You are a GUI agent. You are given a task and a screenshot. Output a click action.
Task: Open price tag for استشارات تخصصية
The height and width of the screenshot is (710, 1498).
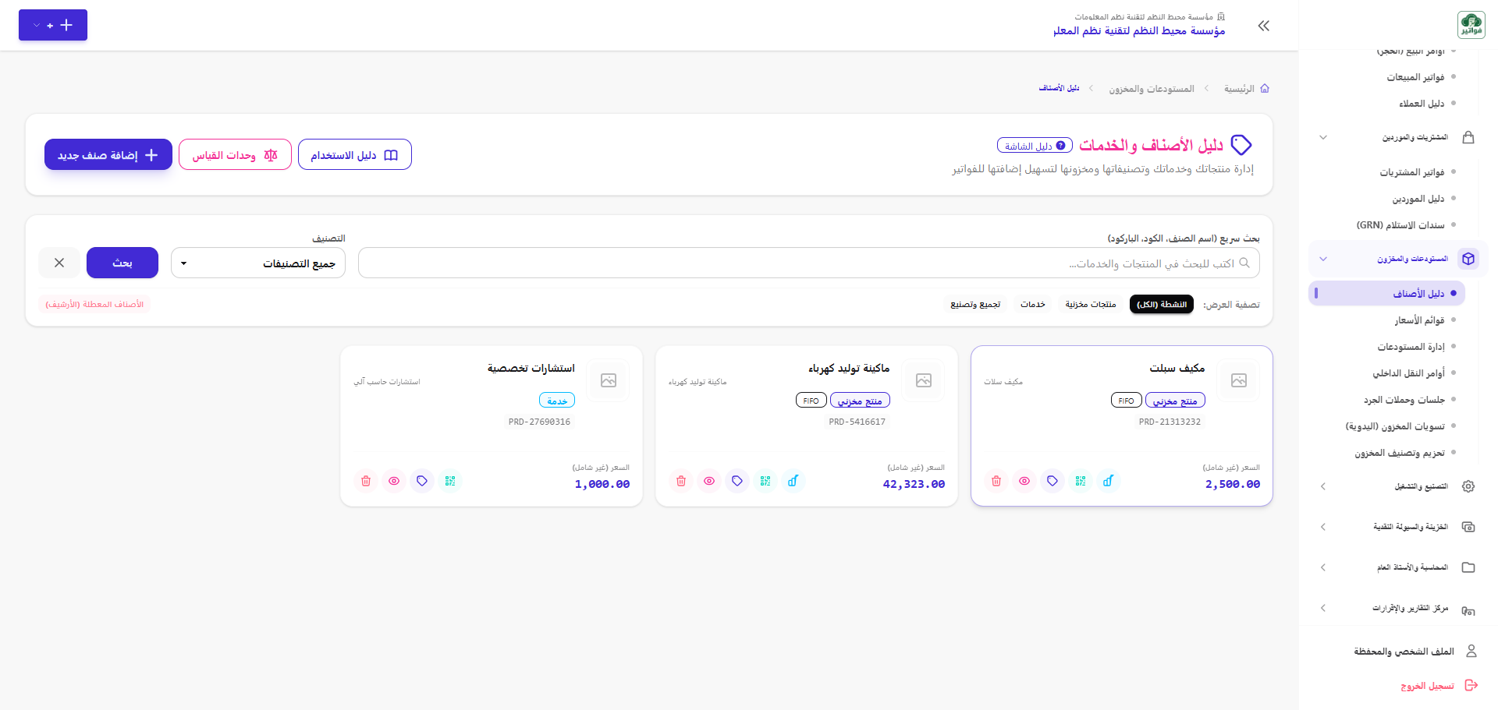click(x=422, y=481)
